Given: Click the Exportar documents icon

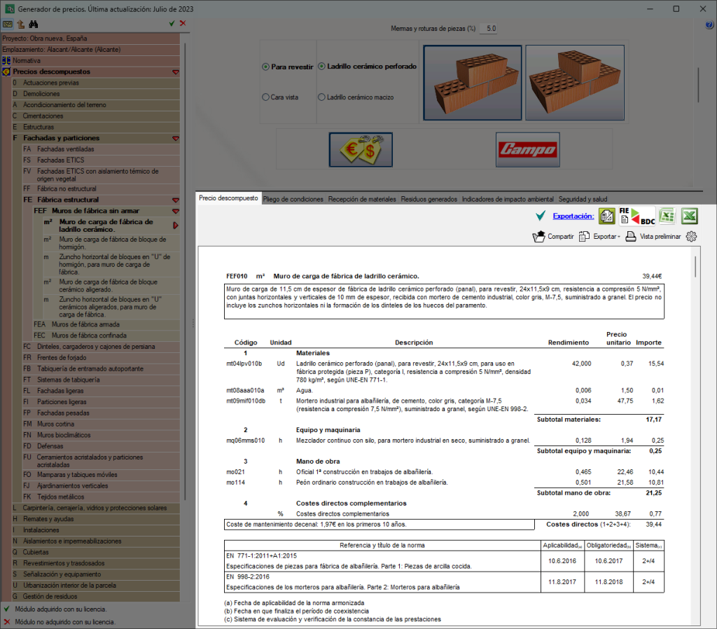Looking at the screenshot, I should 585,237.
